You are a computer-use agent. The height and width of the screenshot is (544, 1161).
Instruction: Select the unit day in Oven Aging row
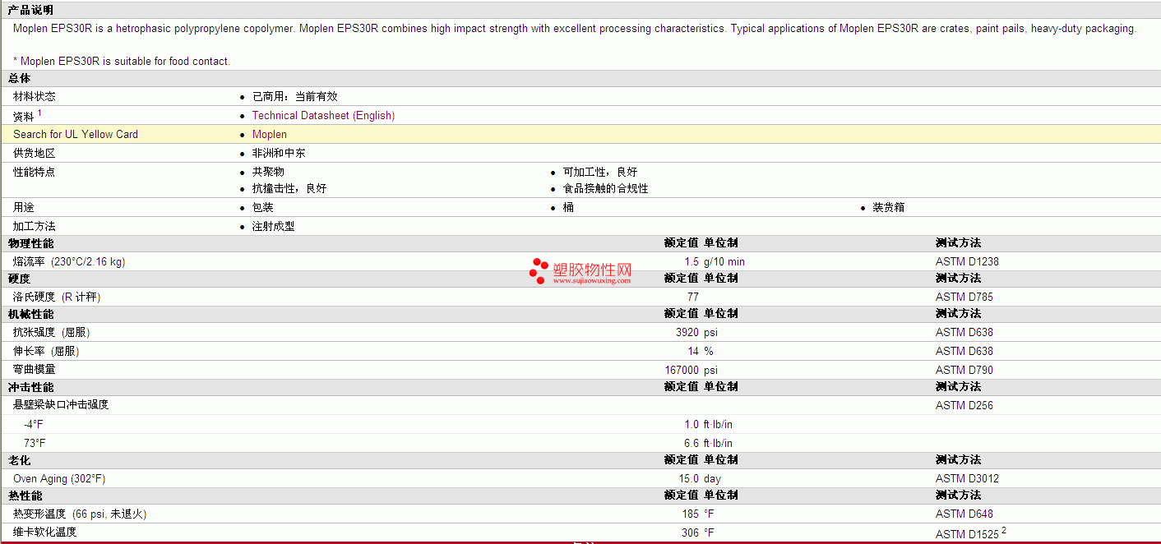(712, 479)
